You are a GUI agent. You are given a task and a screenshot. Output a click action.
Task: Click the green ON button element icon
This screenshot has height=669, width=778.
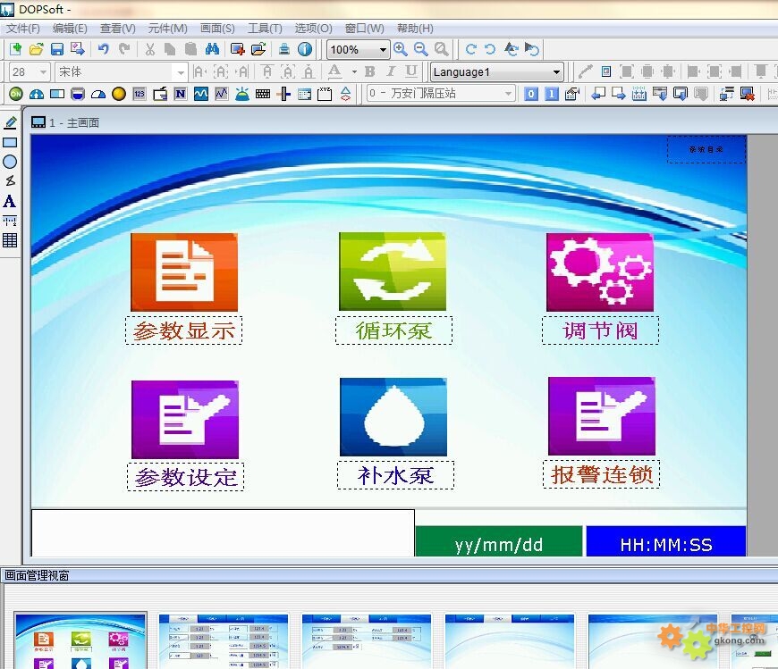[x=16, y=94]
